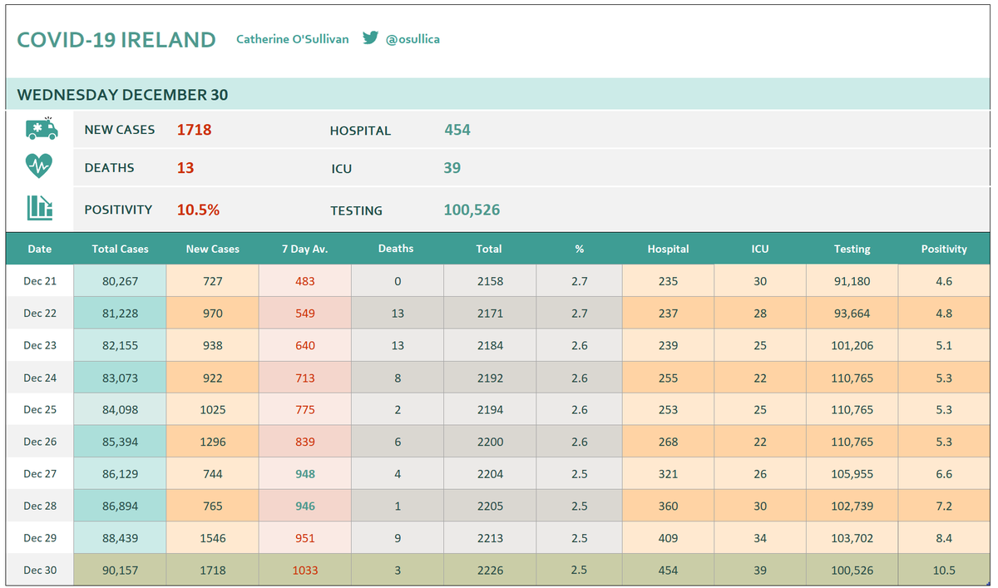The image size is (998, 588).
Task: Click new cases cell 1025
Action: tap(212, 409)
